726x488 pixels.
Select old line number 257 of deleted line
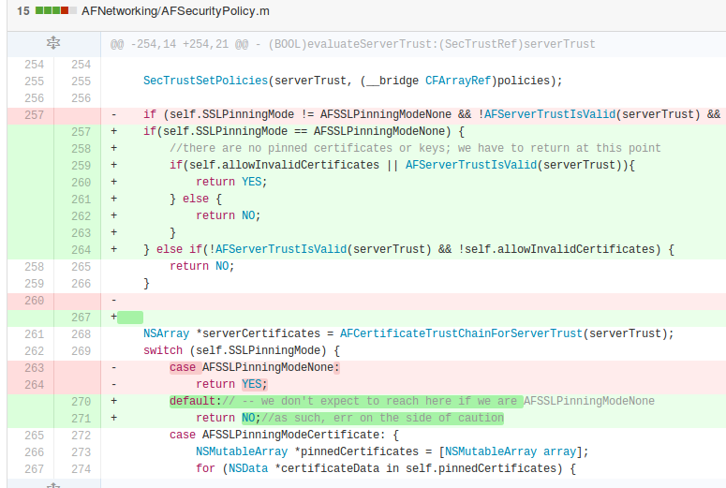35,115
